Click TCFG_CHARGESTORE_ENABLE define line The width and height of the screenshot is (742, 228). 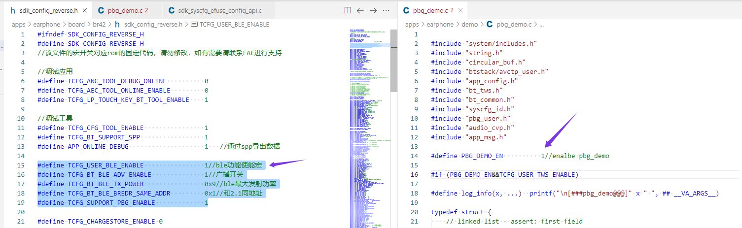[100, 221]
